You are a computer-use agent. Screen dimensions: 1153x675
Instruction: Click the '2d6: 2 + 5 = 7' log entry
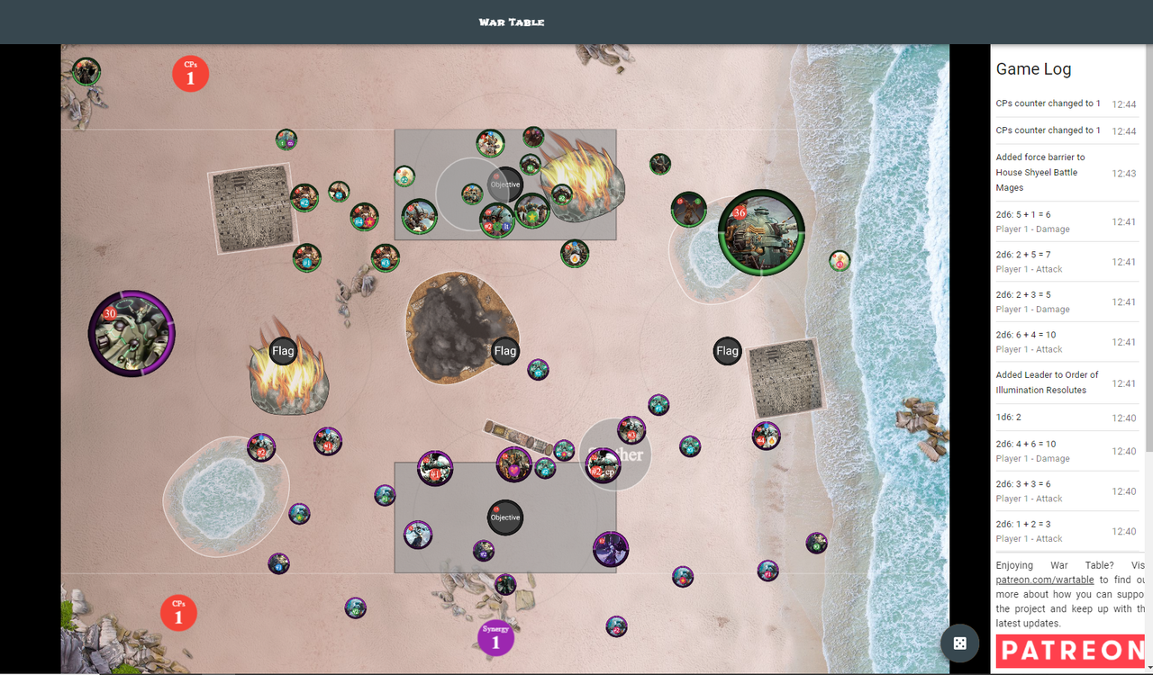click(x=1067, y=262)
